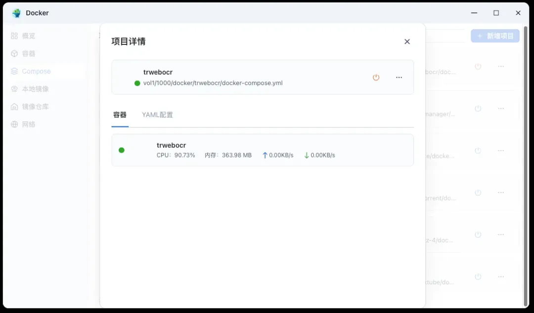Open three-dot menu in the tube/do... row
The image size is (534, 313).
pyautogui.click(x=501, y=276)
